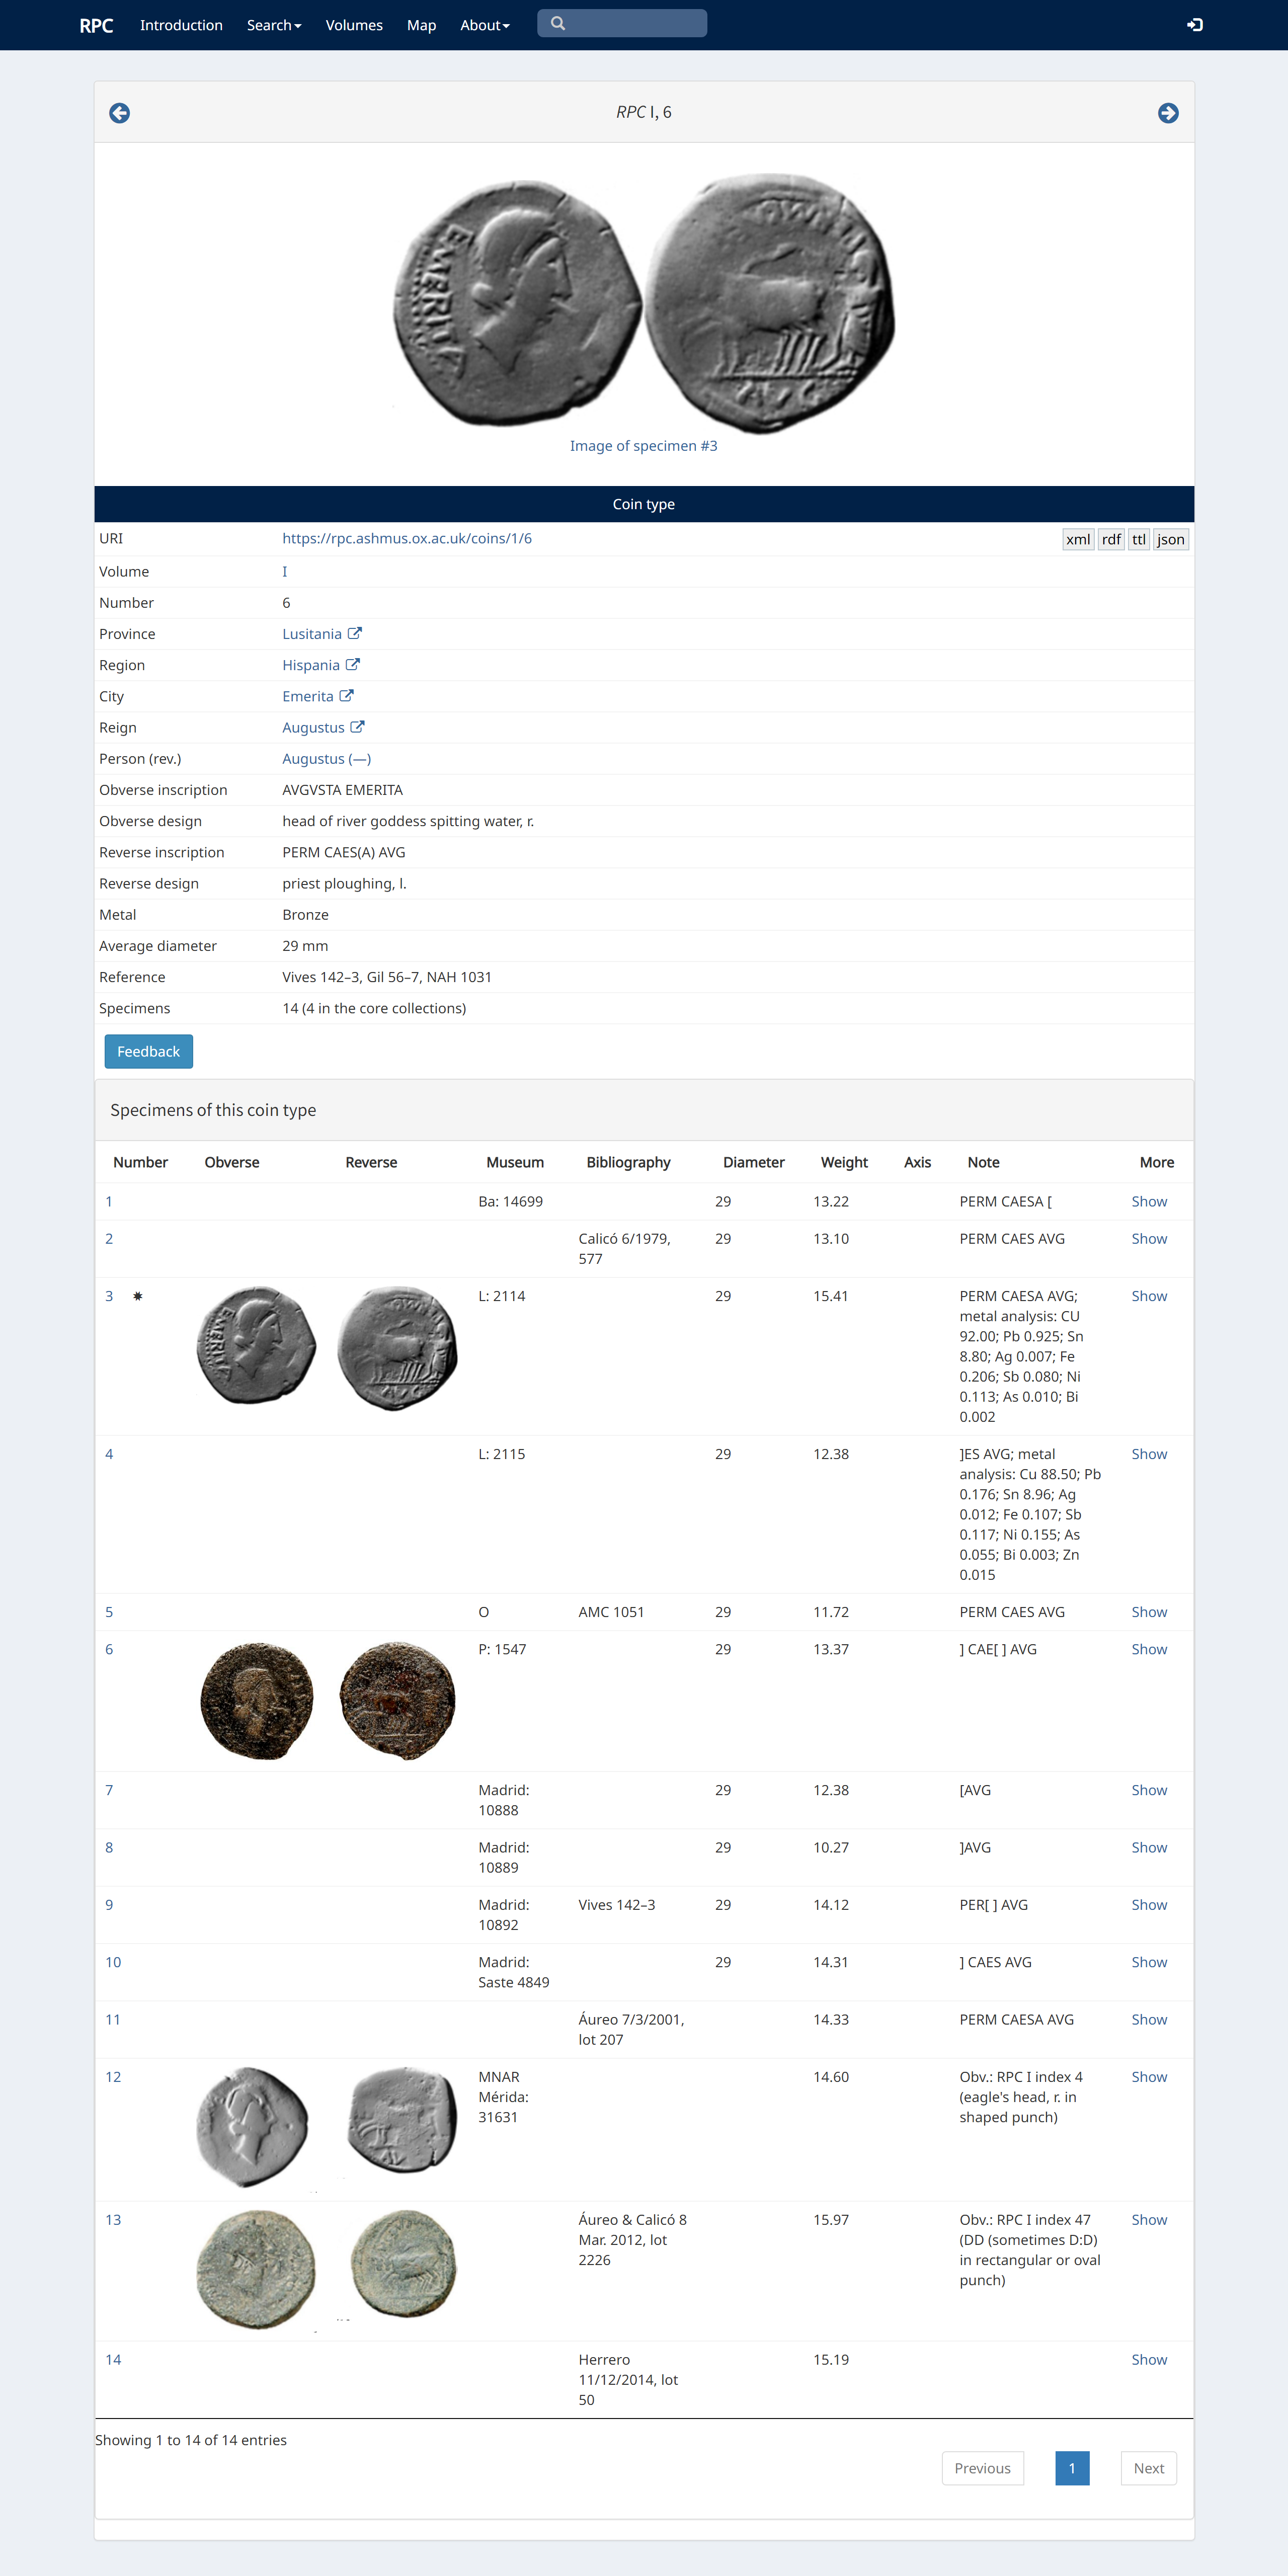
Task: Sort by Bibliography column header
Action: (628, 1162)
